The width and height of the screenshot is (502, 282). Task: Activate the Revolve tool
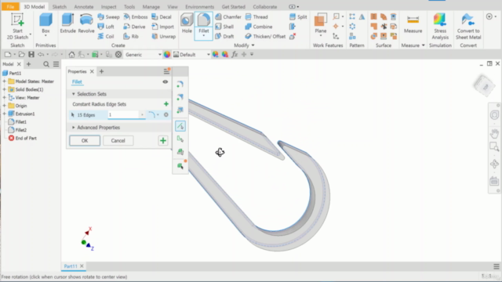pyautogui.click(x=86, y=23)
